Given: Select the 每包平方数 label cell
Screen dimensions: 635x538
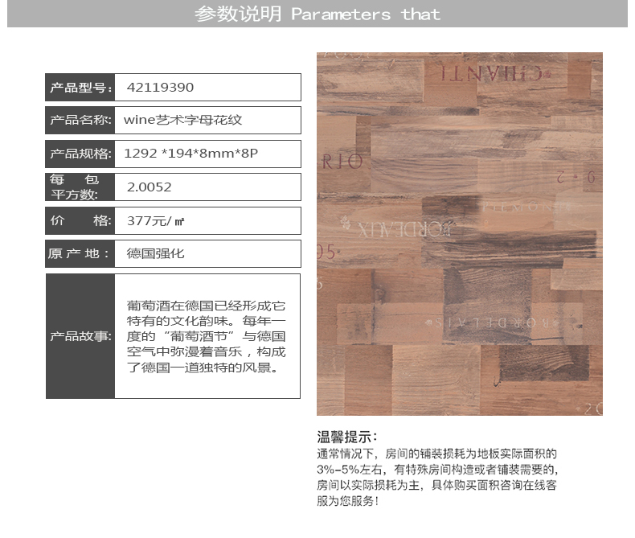Looking at the screenshot, I should click(x=80, y=187).
